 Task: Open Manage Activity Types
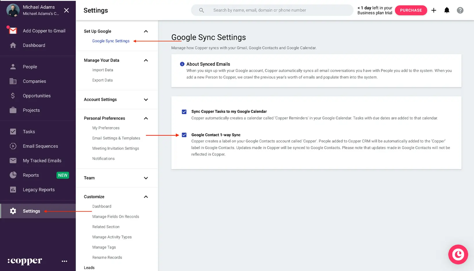(x=112, y=237)
